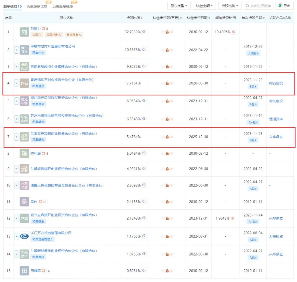The height and width of the screenshot is (282, 297).
Task: Click equity penetration icon next to 1.9843%
Action: 233,218
